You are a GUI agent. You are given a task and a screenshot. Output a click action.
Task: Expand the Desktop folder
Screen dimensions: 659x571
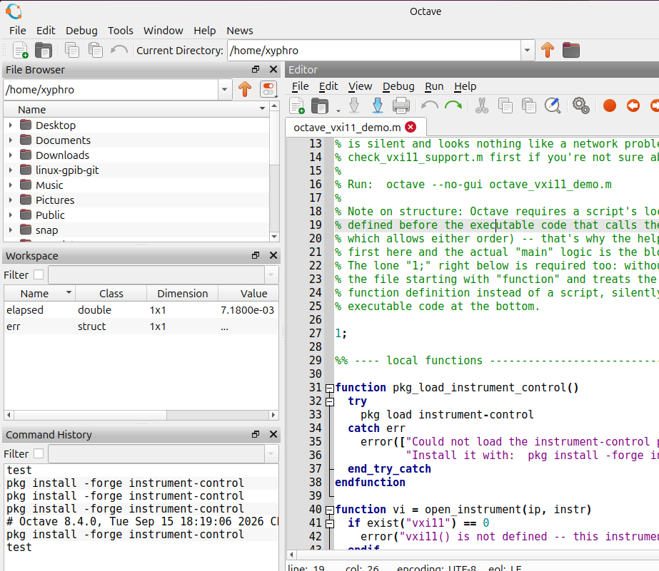[11, 125]
